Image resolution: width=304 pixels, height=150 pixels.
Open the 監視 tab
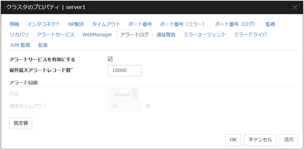click(270, 24)
